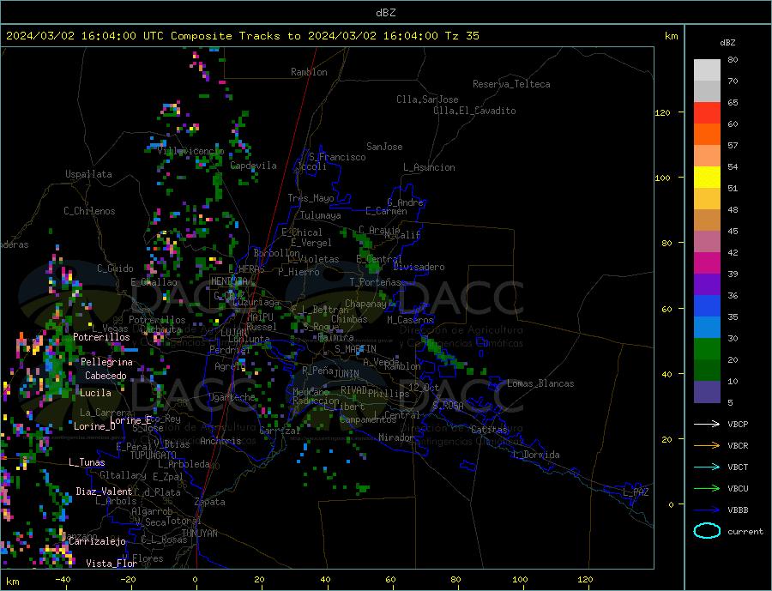This screenshot has width=772, height=591.
Task: Click the 'Tres_Mayo' map label
Action: point(311,198)
